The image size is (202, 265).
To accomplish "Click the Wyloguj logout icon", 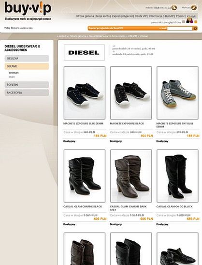I will [194, 8].
